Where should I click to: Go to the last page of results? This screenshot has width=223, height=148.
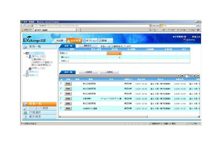(198, 76)
